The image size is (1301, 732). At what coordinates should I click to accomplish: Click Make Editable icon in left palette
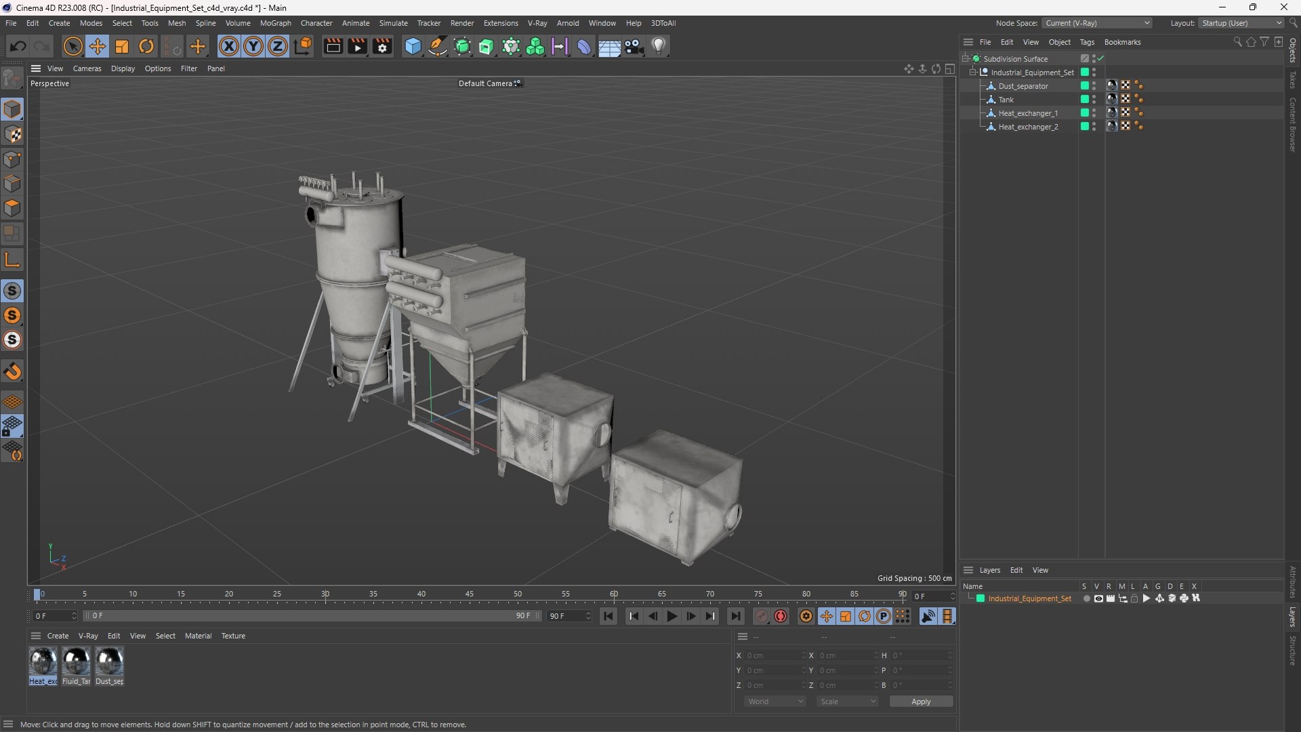12,79
